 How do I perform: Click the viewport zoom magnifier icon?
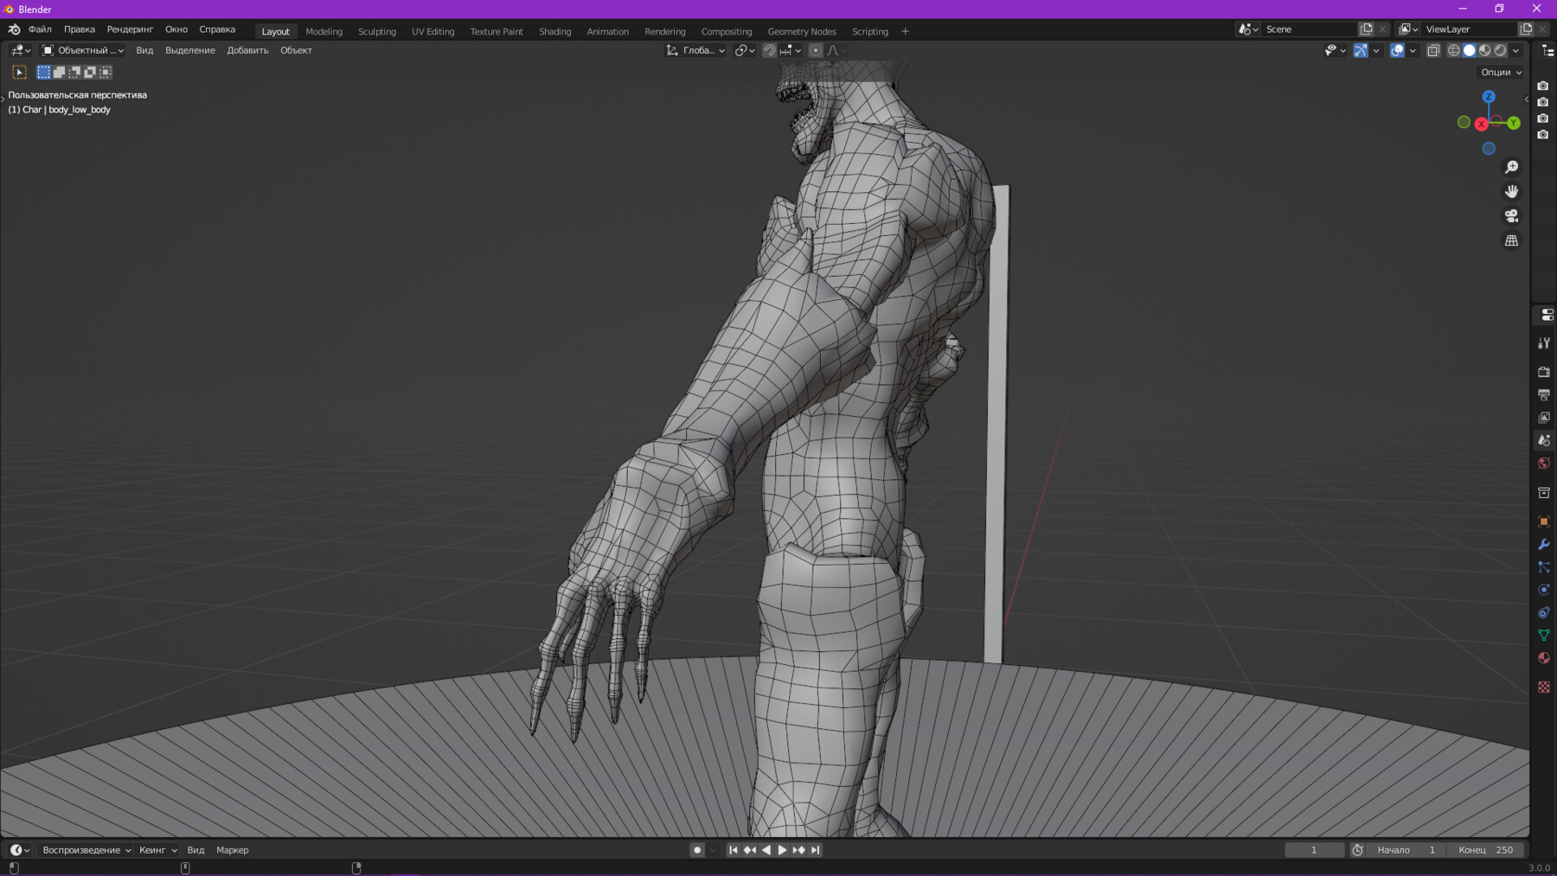[1510, 166]
